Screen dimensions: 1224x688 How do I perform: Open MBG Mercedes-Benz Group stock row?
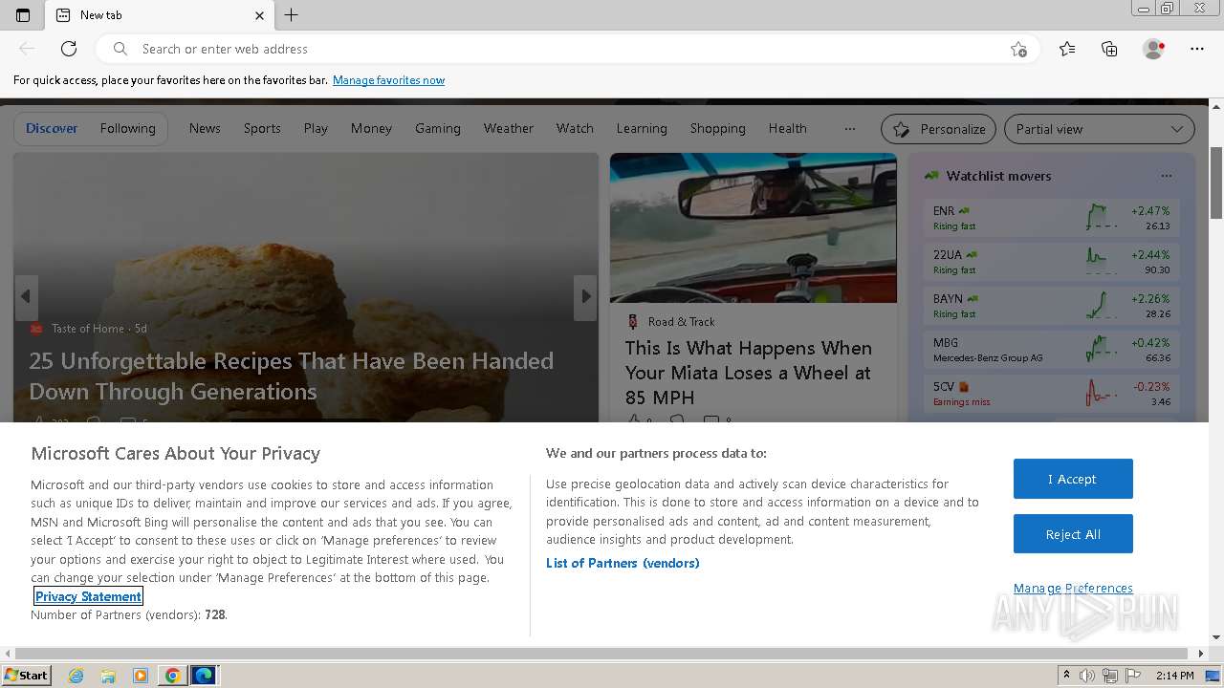[x=1052, y=350]
